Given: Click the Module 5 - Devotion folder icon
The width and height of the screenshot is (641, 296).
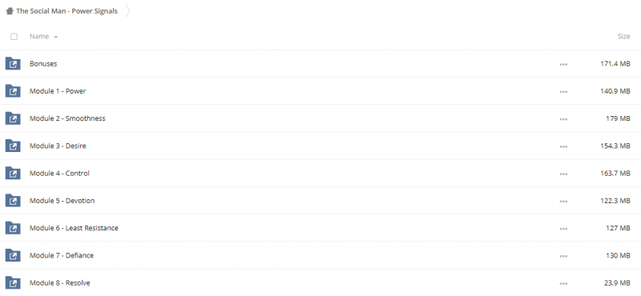Looking at the screenshot, I should tap(13, 201).
